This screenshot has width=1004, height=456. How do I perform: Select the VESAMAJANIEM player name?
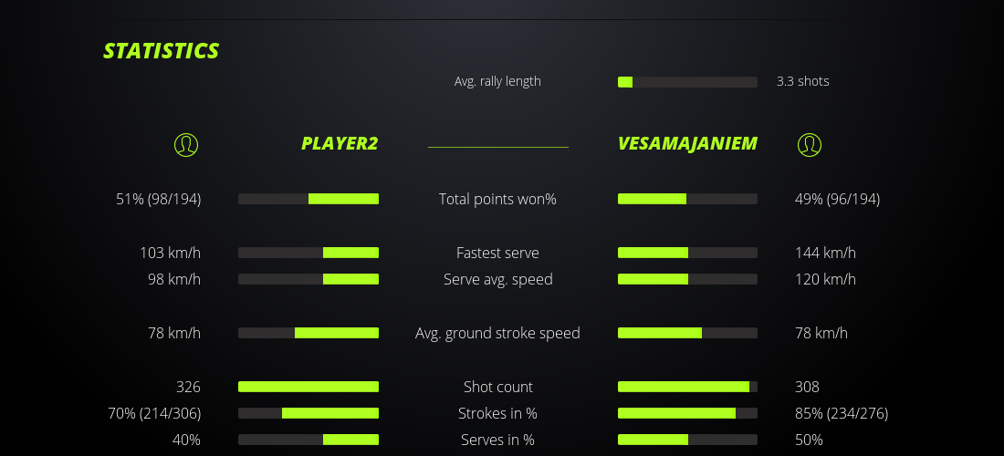tap(687, 143)
